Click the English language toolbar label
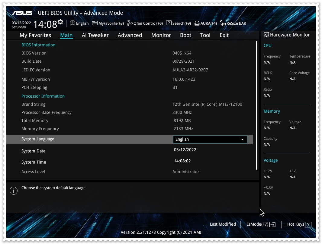Image resolution: width=322 pixels, height=244 pixels. tap(82, 23)
